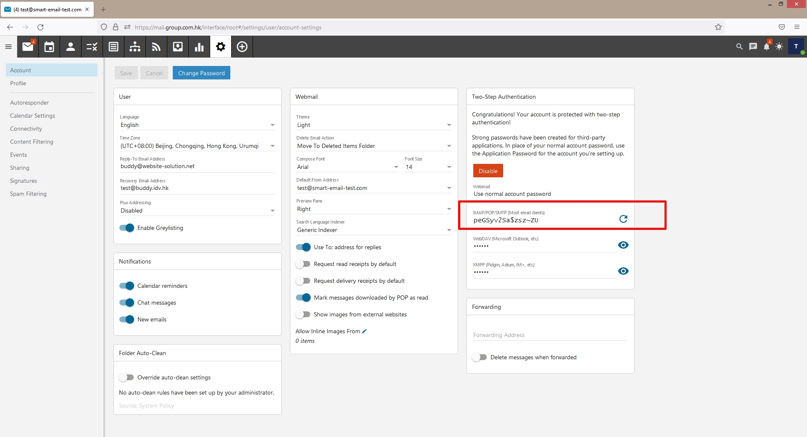Open the Calendar icon in the toolbar
This screenshot has width=807, height=437.
[x=49, y=47]
